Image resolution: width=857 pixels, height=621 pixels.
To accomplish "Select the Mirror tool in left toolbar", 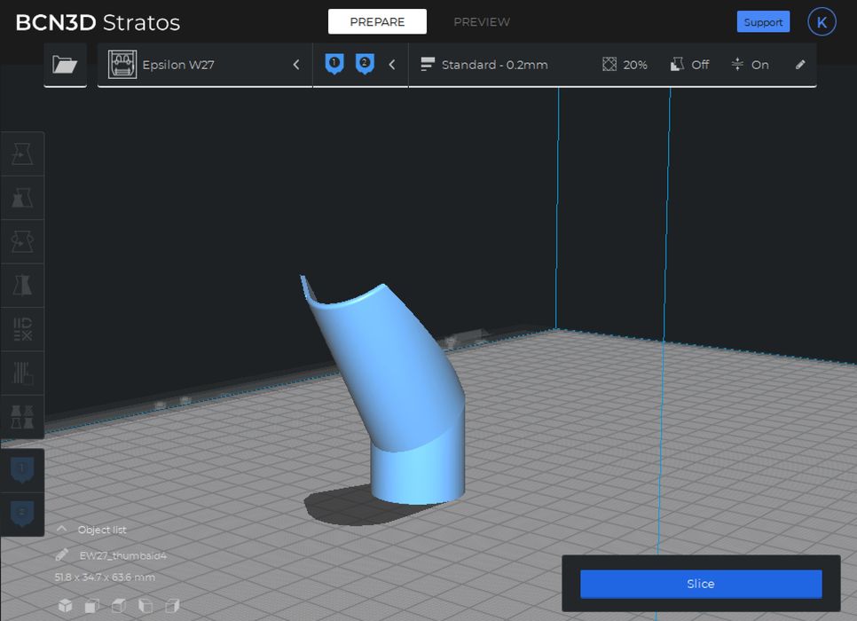I will [22, 285].
